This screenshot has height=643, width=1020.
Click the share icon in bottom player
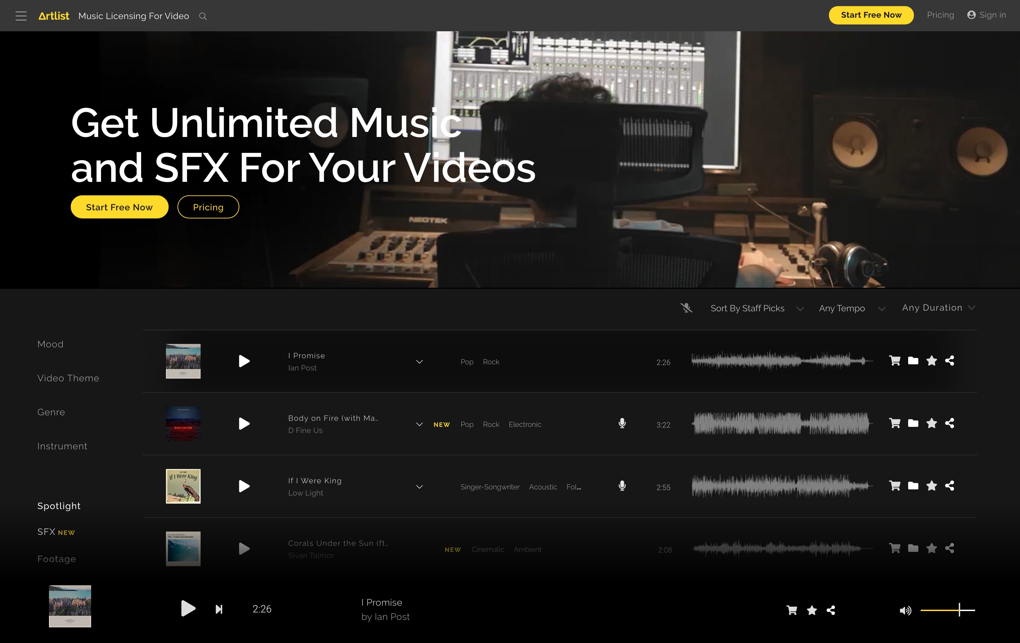tap(831, 610)
